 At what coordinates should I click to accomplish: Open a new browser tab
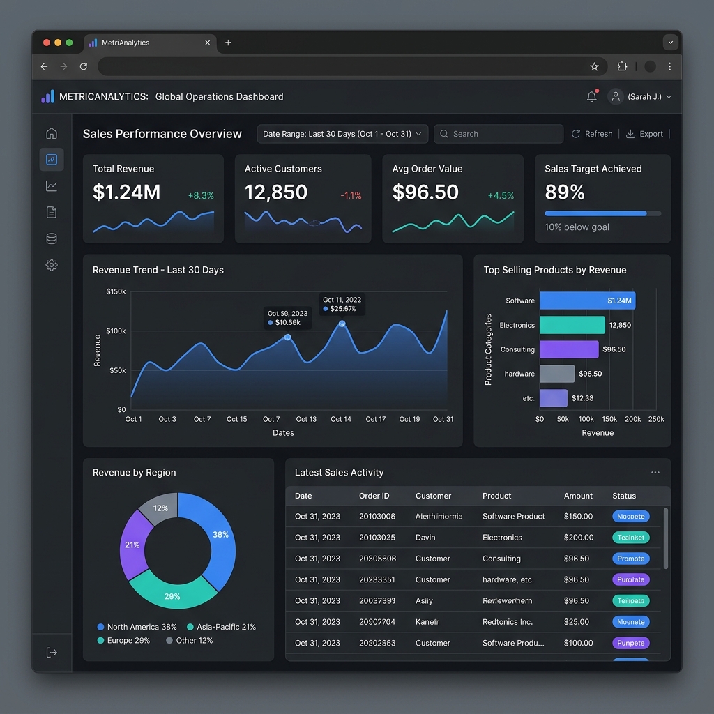tap(228, 43)
